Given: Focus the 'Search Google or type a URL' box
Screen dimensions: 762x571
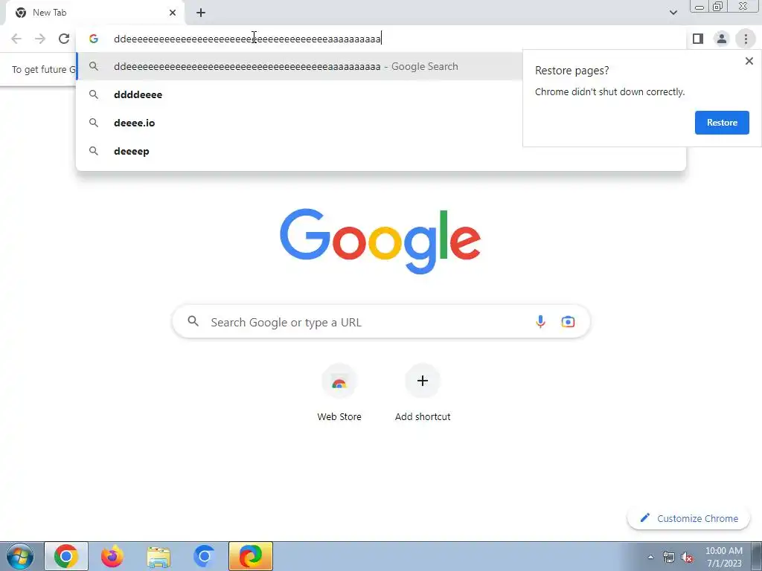Looking at the screenshot, I should 381,321.
